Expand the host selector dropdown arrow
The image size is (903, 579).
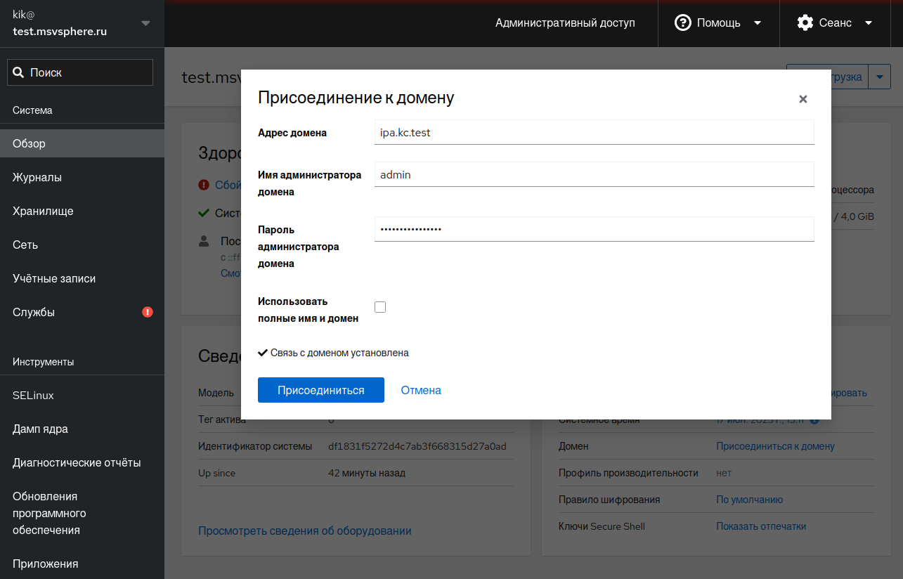pyautogui.click(x=145, y=23)
